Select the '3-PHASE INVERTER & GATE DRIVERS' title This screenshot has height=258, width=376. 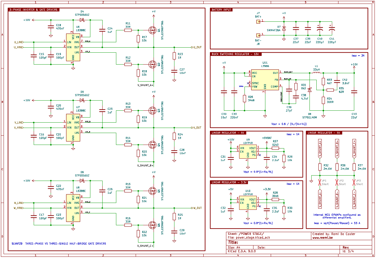(x=33, y=10)
